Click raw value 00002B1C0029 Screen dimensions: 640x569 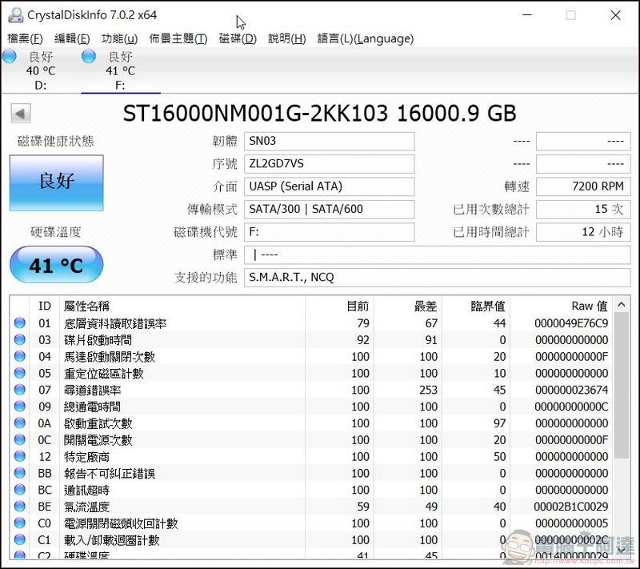click(570, 507)
